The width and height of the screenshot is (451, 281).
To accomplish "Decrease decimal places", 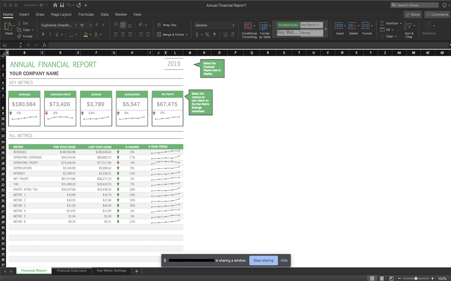I will (232, 34).
